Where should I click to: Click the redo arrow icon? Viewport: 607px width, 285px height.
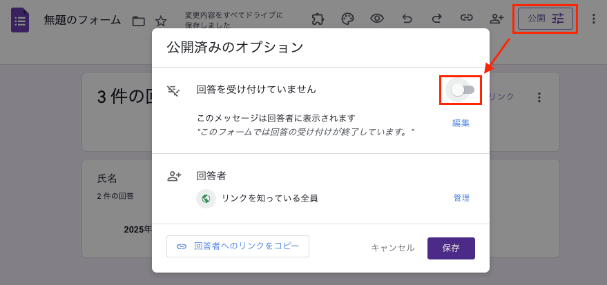pos(436,19)
